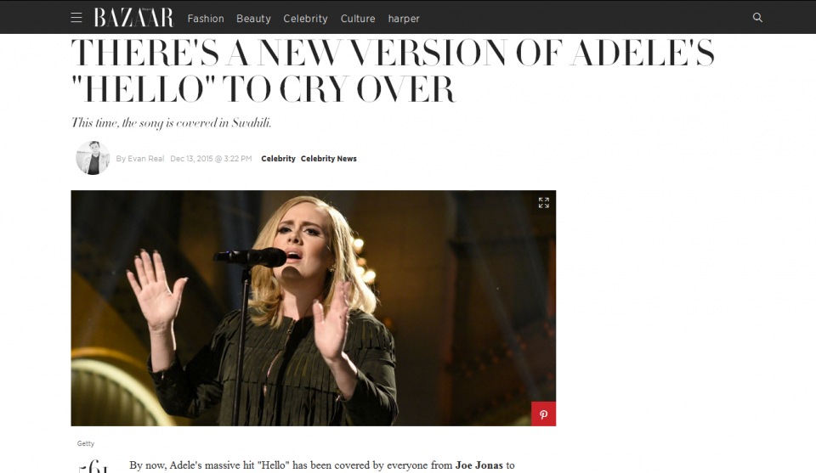Click the search magnifier icon
This screenshot has height=473, width=816.
click(757, 18)
